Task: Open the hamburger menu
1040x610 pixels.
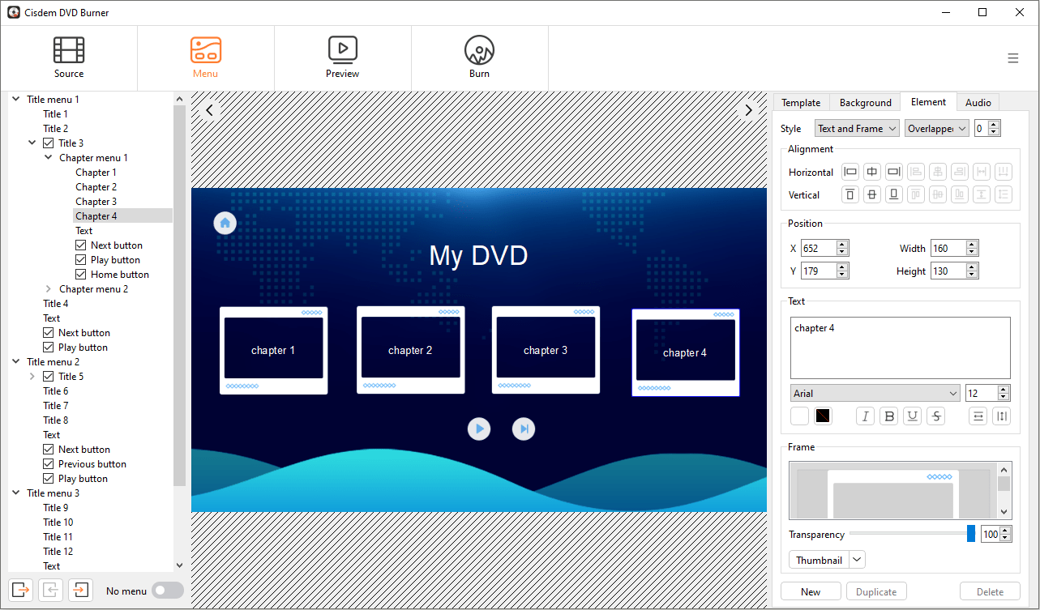Action: (1012, 58)
